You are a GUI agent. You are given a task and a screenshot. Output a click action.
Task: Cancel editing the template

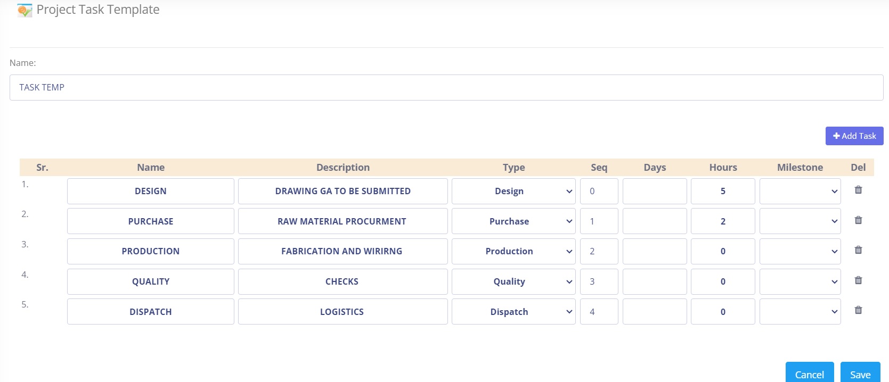coord(809,374)
